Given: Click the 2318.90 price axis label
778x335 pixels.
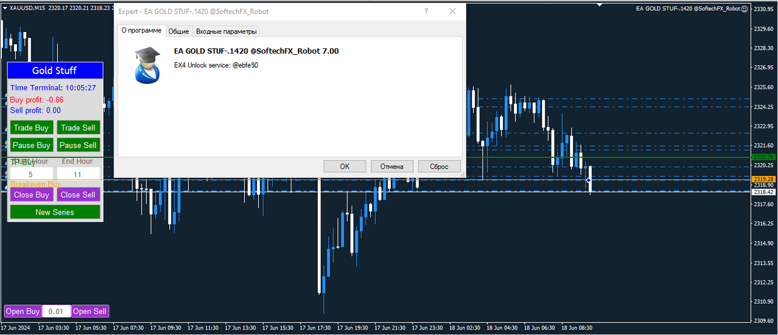Looking at the screenshot, I should tap(764, 185).
